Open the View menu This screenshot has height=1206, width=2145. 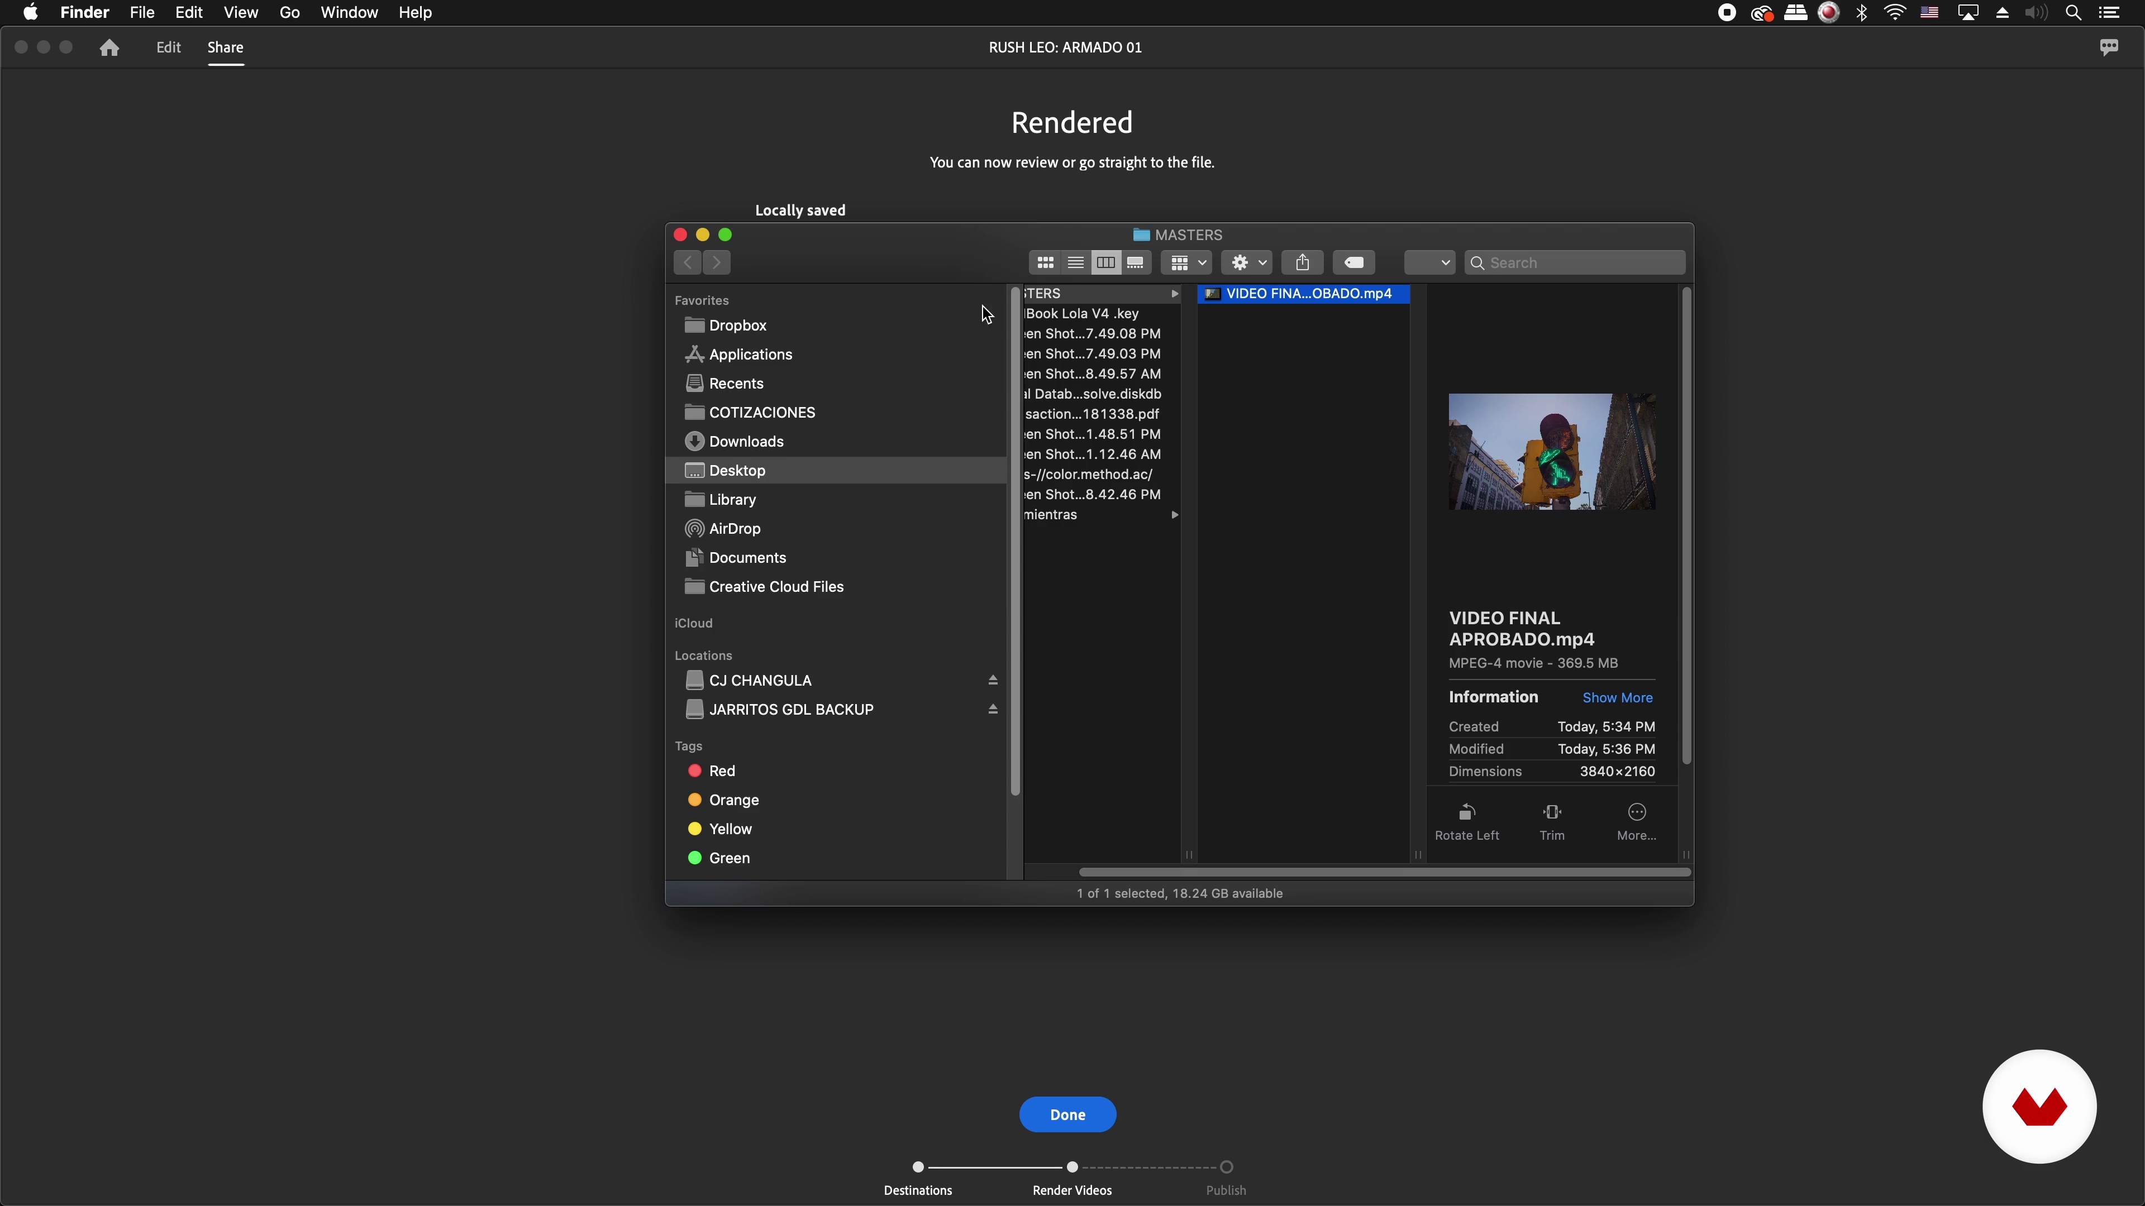coord(241,12)
